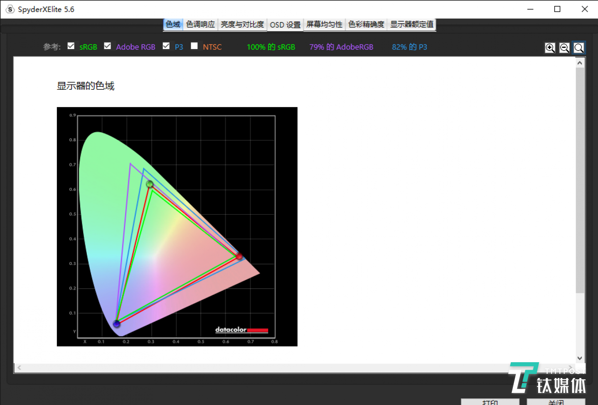Uncheck the sRGB reference checkbox
Screen dimensions: 598x405
pyautogui.click(x=71, y=46)
